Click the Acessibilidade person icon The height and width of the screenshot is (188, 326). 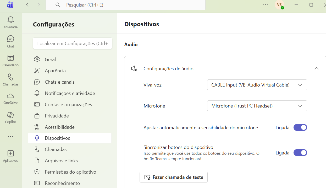[x=37, y=127]
